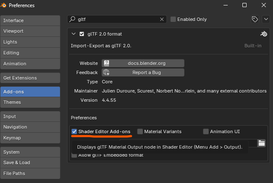Open Navigation preferences
Screen dimensions: 273x183
30,127
